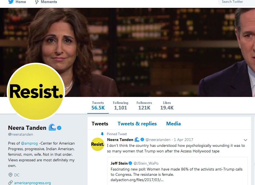The image size is (255, 185).
Task: Show the Likes 19.4K page
Action: pos(167,106)
